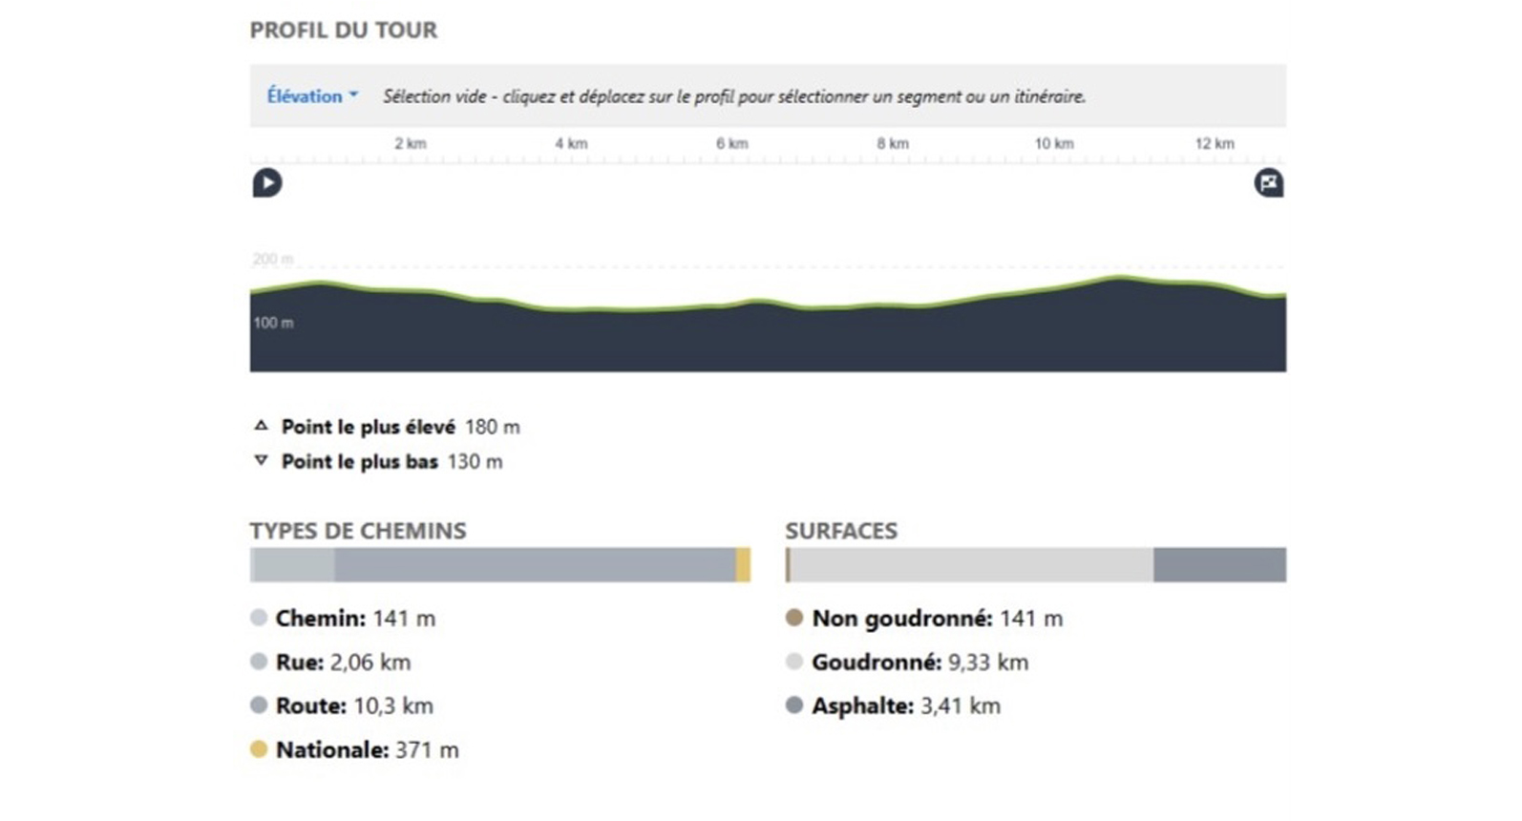Click the Asphalte legend dot

coord(794,705)
